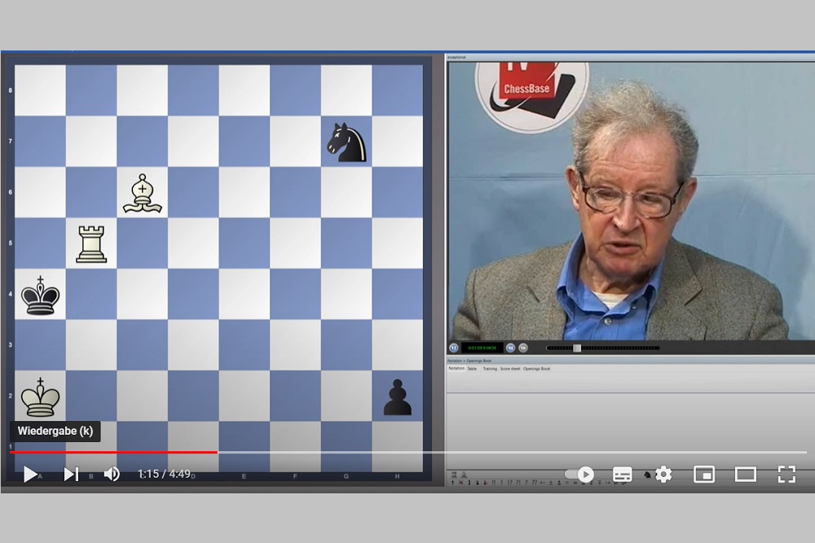Screen dimensions: 815x543
Task: Switch to theater mode view
Action: coord(745,474)
